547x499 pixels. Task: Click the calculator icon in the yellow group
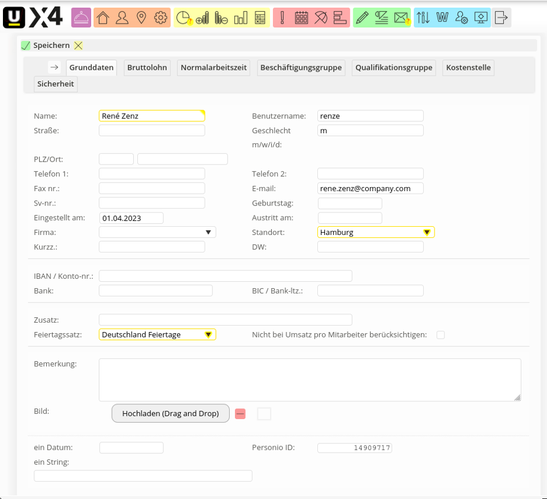click(260, 18)
